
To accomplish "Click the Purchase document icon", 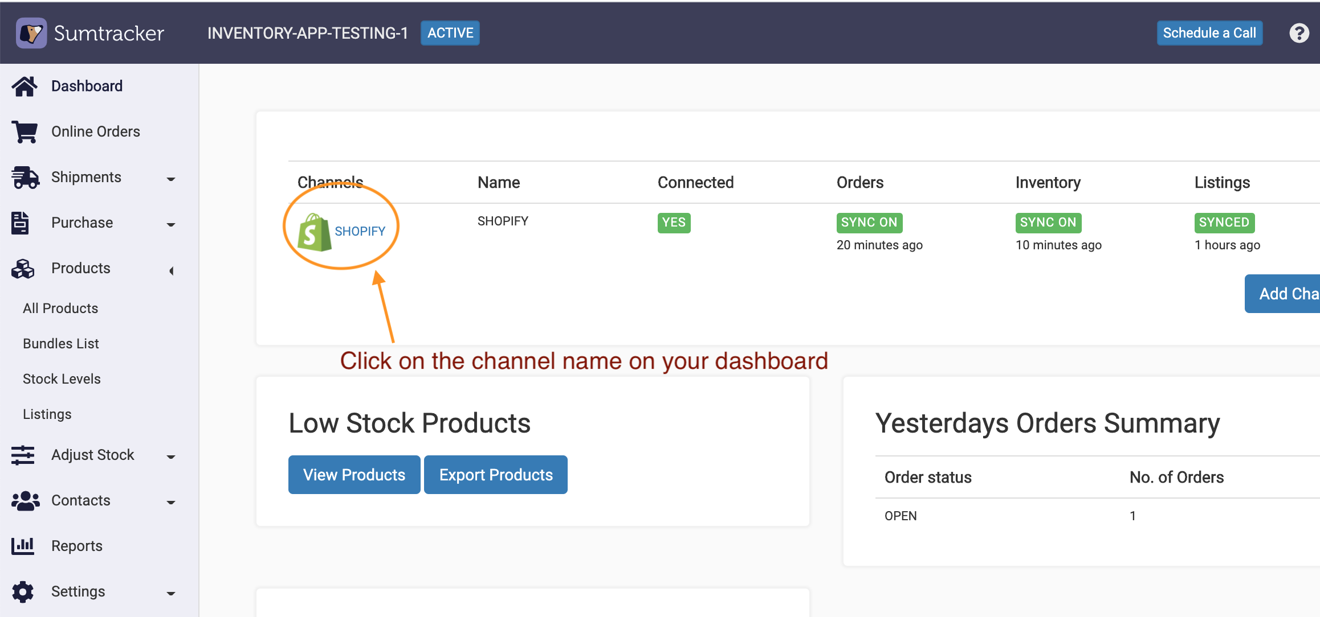I will (x=21, y=223).
